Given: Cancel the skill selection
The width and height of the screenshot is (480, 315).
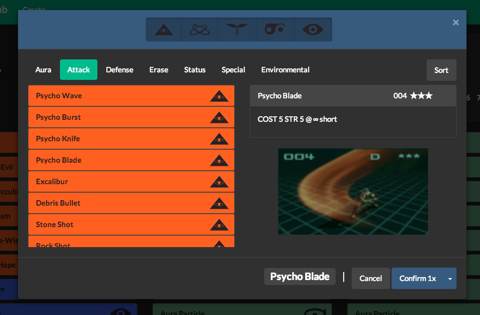Looking at the screenshot, I should click(x=371, y=278).
